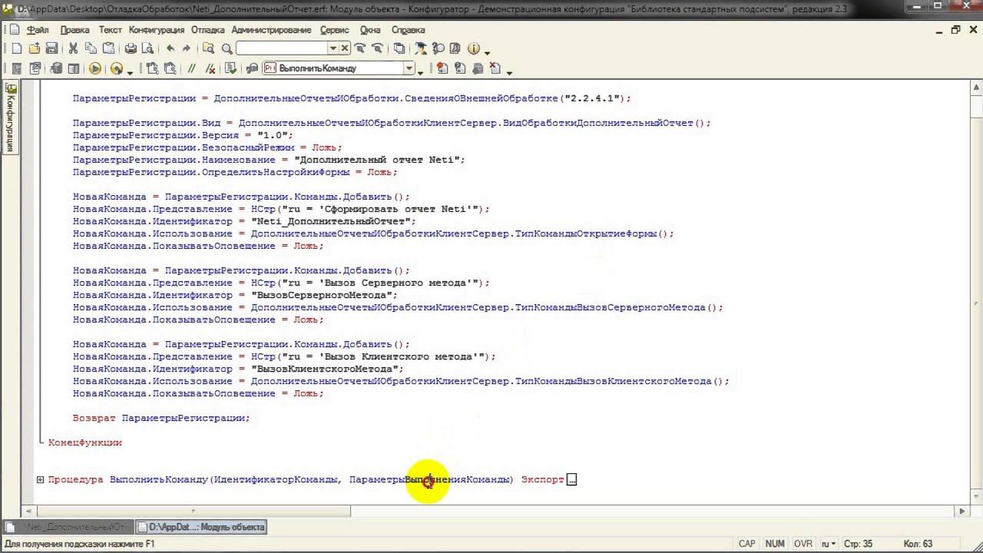Undo the last edit with the arrow icon
Image resolution: width=983 pixels, height=553 pixels.
pyautogui.click(x=170, y=48)
